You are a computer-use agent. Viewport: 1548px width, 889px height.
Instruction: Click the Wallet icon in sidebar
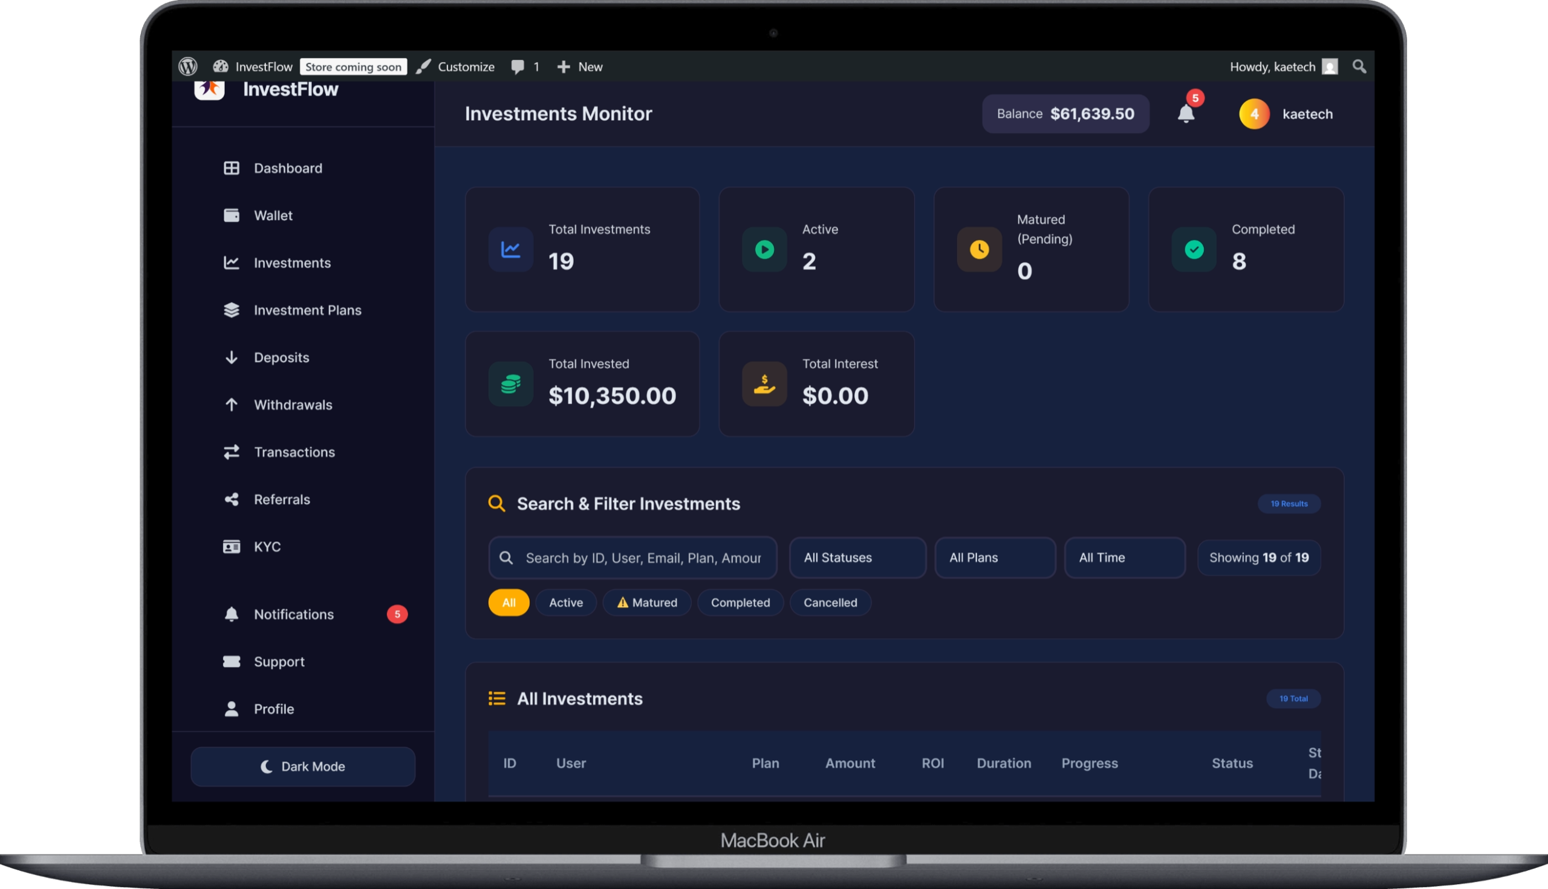click(x=232, y=215)
